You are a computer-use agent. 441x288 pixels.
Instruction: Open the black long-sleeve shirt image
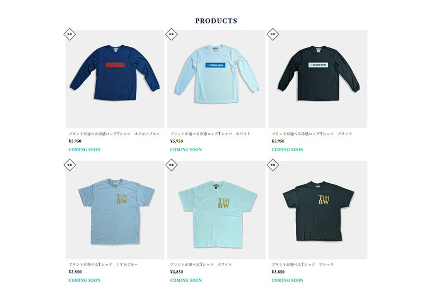(x=318, y=79)
